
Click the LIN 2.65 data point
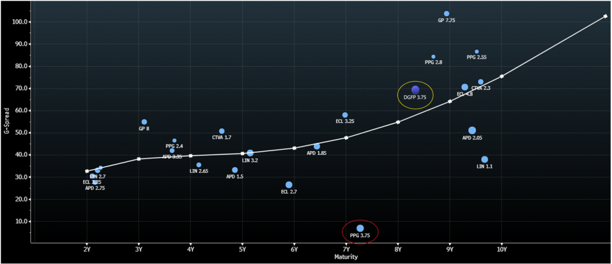pyautogui.click(x=199, y=165)
